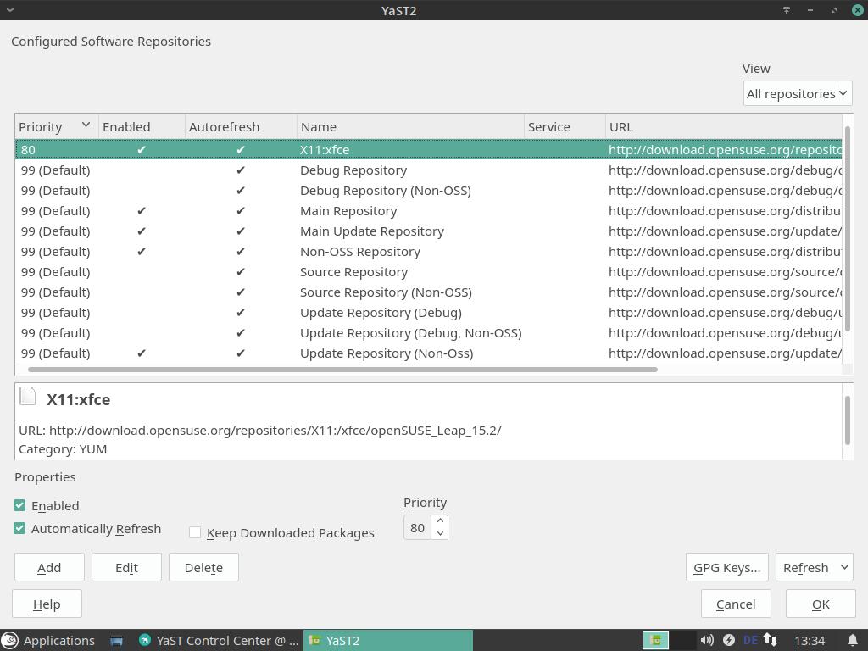Select the Main Update Repository row
The image size is (868, 651).
pos(371,231)
